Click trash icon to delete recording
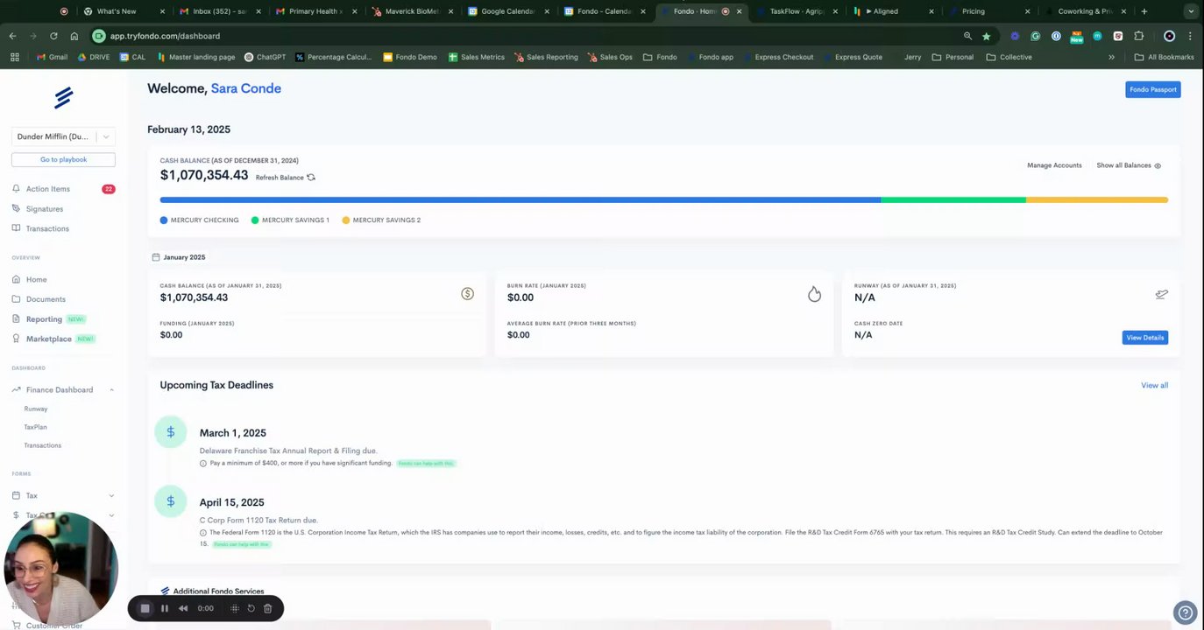This screenshot has width=1204, height=630. 267,608
